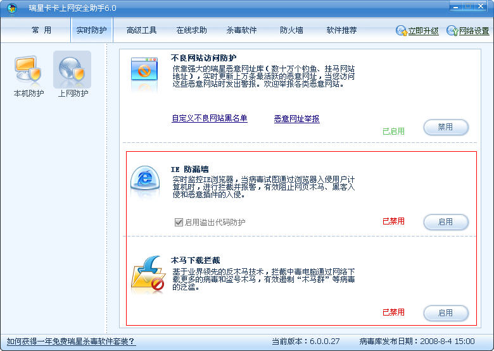494x351 pixels.
Task: Click the Rising Kaka app logo icon
Action: 12,8
